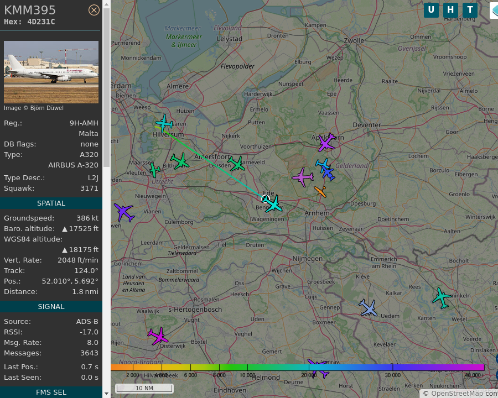498x398 pixels.
Task: Click the SIGNAL section header
Action: (x=51, y=307)
